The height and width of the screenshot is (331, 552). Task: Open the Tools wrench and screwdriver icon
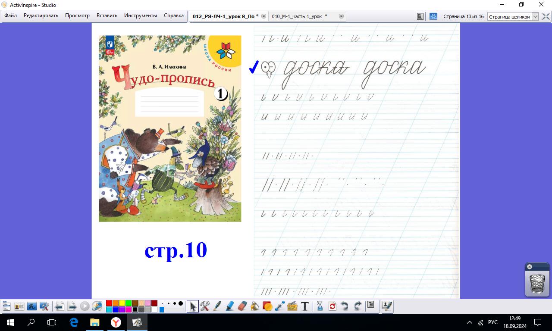[x=205, y=306]
